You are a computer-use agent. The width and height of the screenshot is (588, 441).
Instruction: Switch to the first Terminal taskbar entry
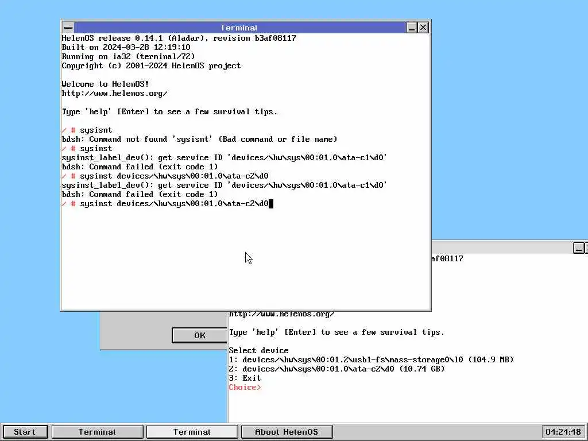pos(98,432)
